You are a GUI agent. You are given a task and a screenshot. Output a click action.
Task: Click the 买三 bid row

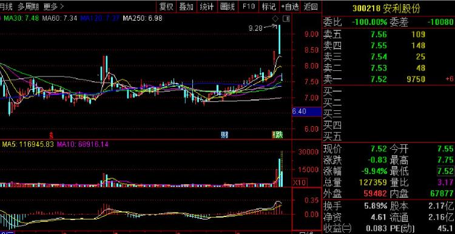click(388, 114)
